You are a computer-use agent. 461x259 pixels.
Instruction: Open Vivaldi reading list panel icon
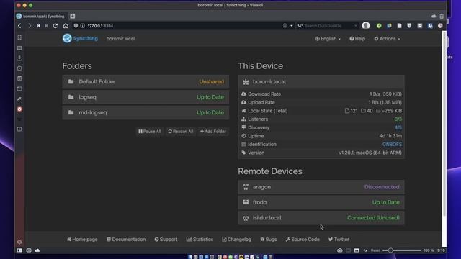(19, 48)
